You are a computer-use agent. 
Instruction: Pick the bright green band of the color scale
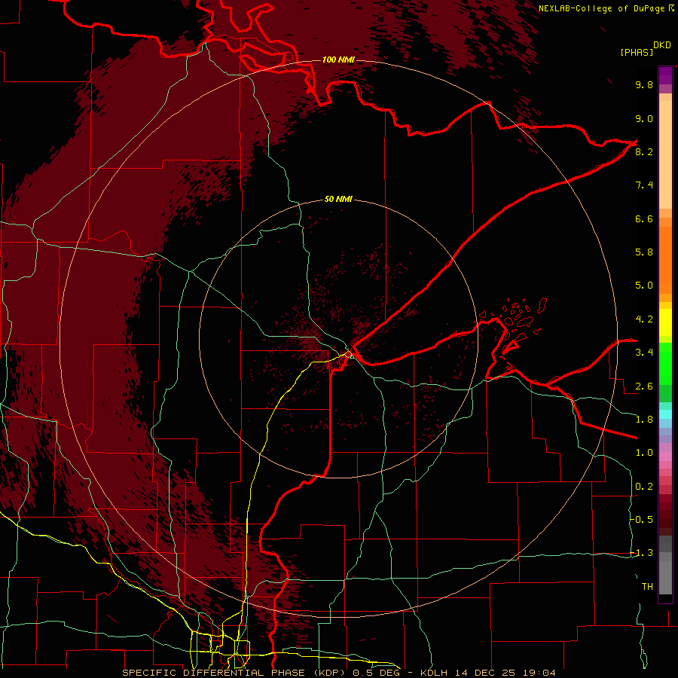[x=665, y=363]
